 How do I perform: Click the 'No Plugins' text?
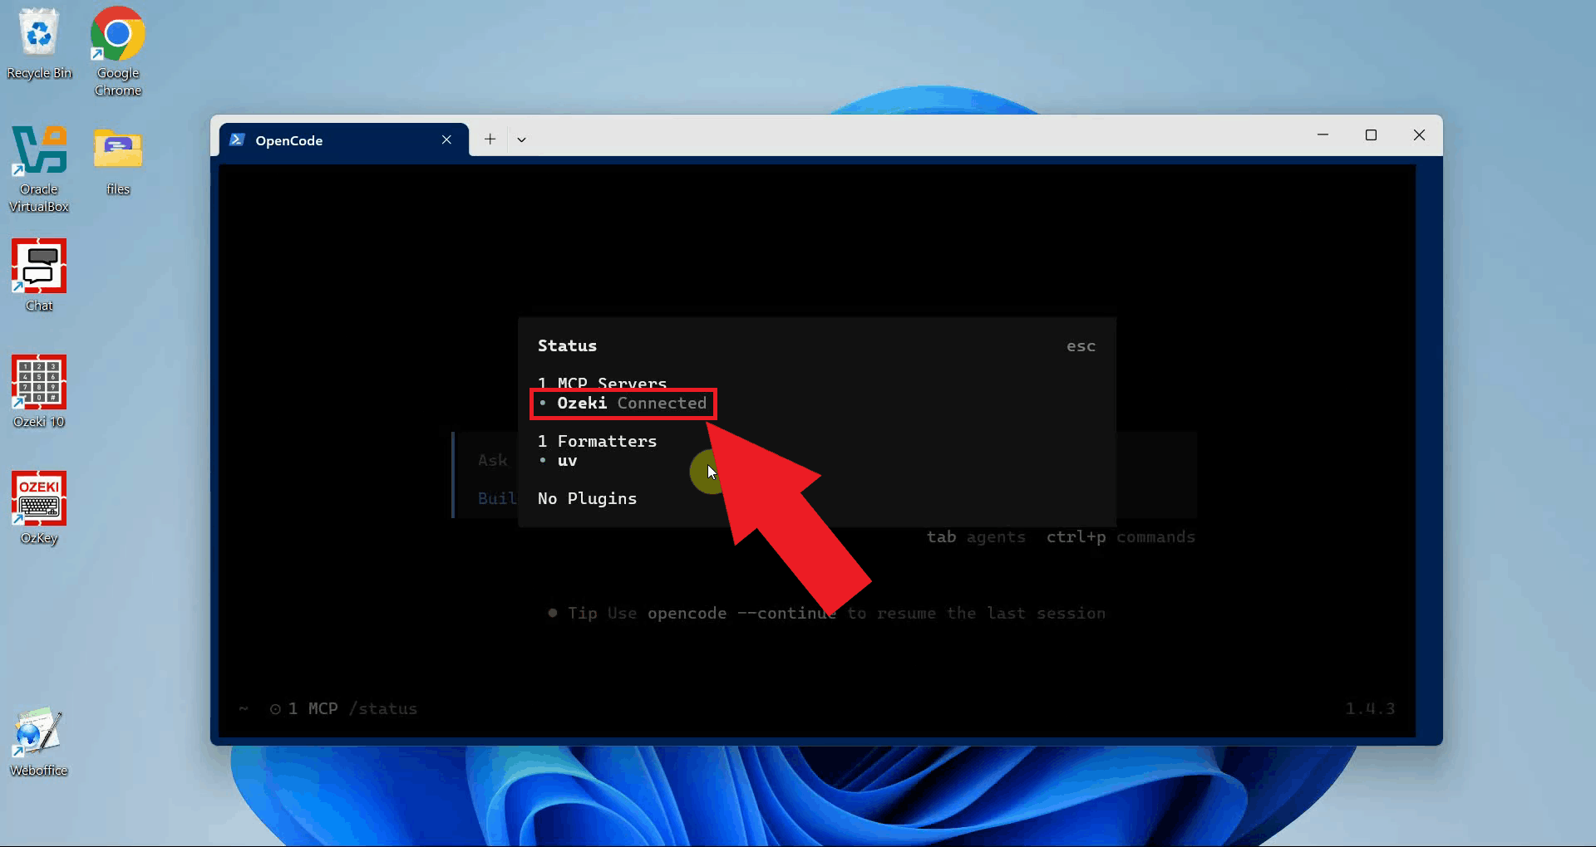coord(587,498)
